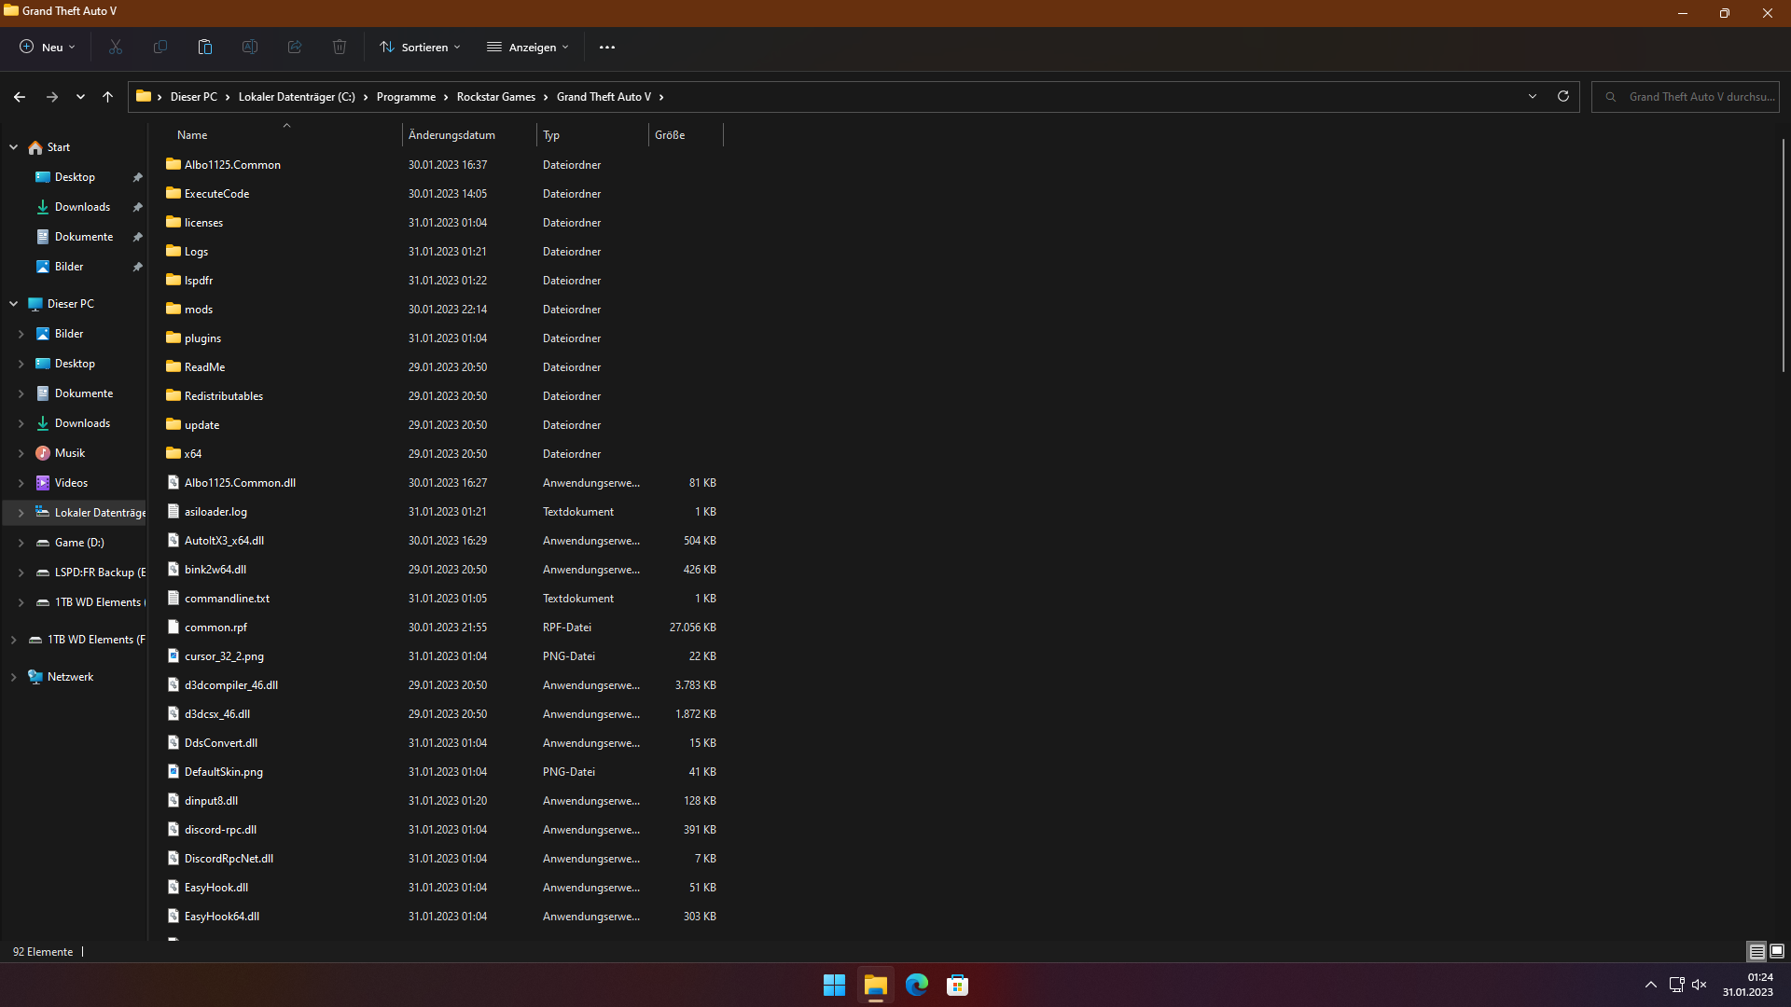Switch to large thumbnails view in status bar

pyautogui.click(x=1777, y=951)
